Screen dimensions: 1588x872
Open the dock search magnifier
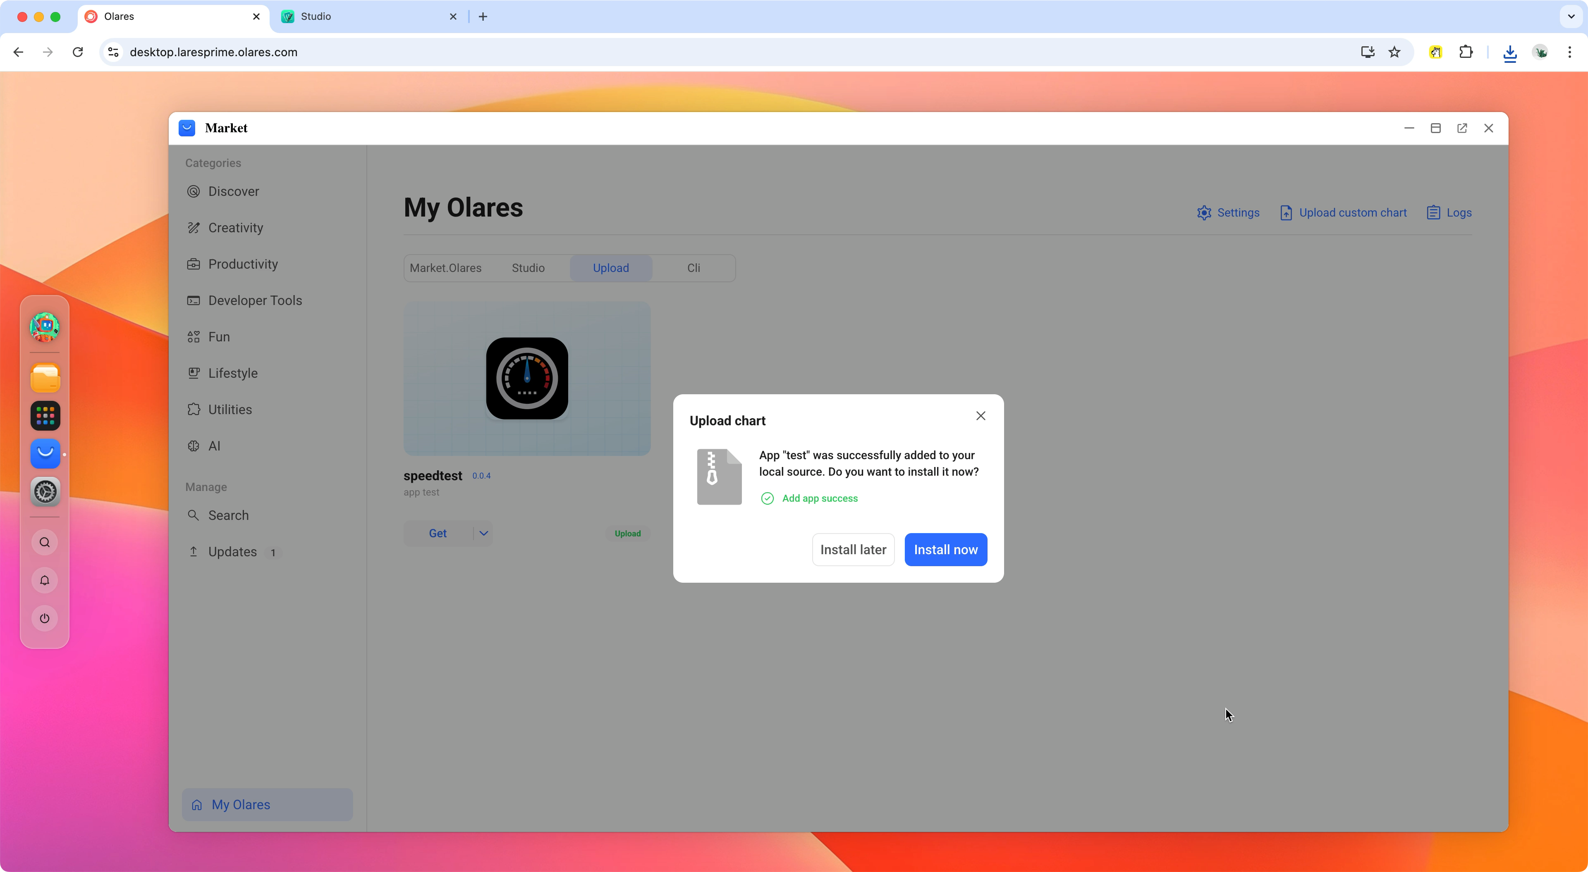(44, 542)
